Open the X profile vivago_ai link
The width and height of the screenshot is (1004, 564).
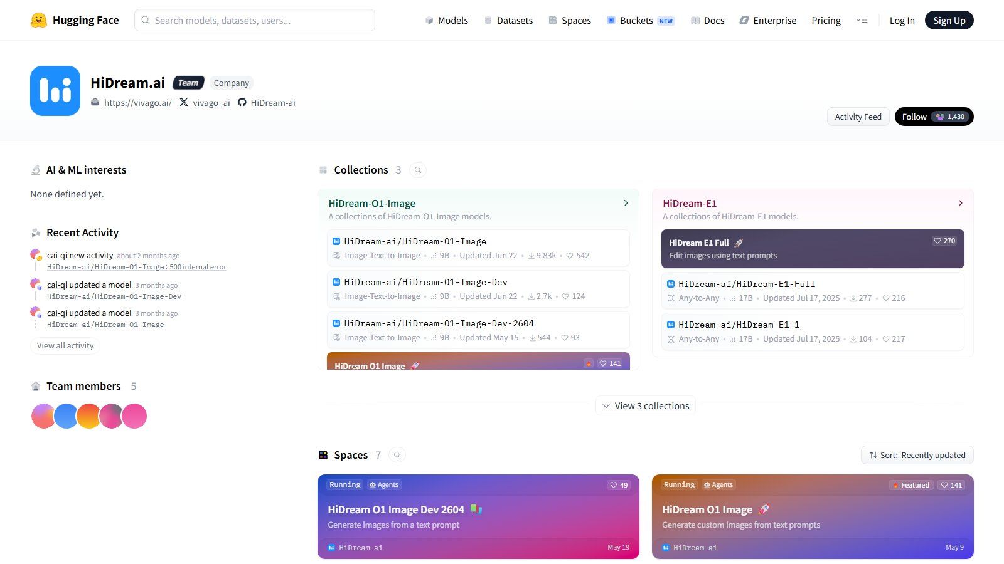(205, 103)
